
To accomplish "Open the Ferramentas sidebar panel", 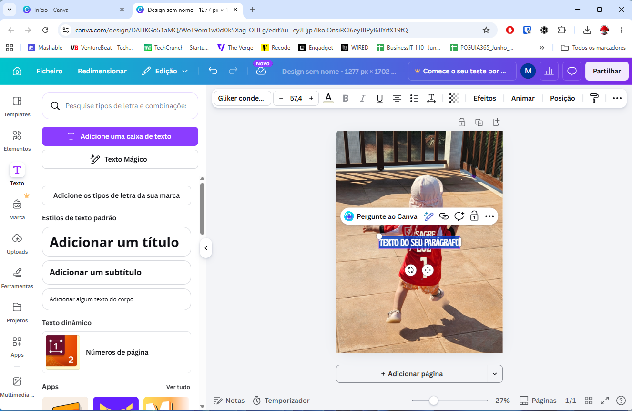I will (x=17, y=278).
